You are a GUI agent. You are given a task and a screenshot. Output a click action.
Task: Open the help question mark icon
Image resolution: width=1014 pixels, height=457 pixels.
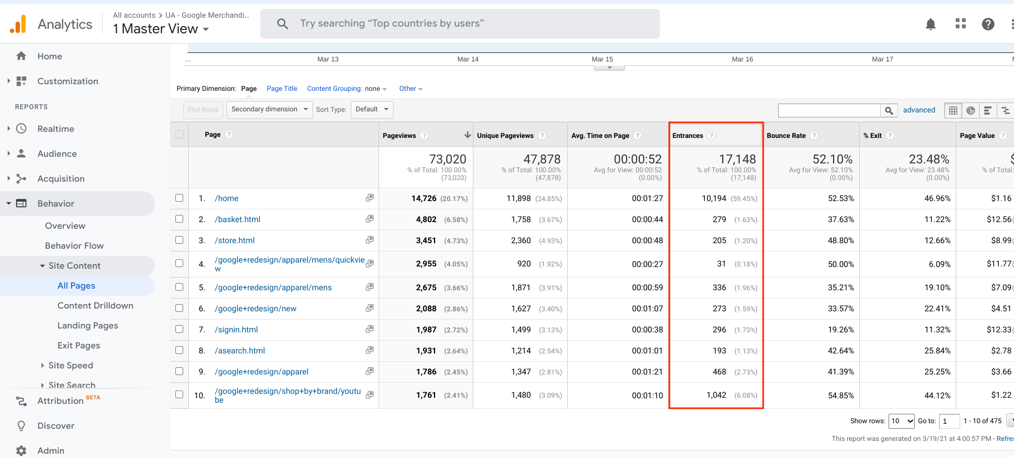(988, 24)
